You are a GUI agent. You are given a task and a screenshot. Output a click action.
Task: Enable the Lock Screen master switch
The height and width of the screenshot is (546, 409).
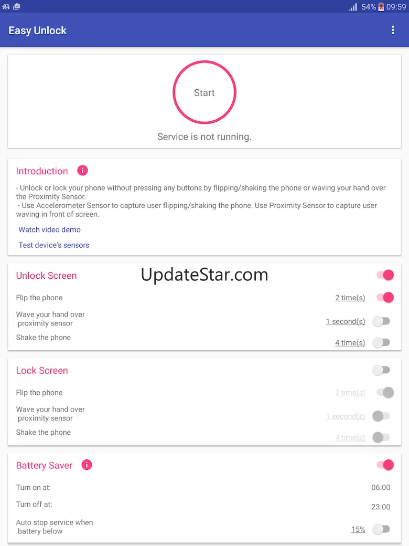pyautogui.click(x=381, y=370)
